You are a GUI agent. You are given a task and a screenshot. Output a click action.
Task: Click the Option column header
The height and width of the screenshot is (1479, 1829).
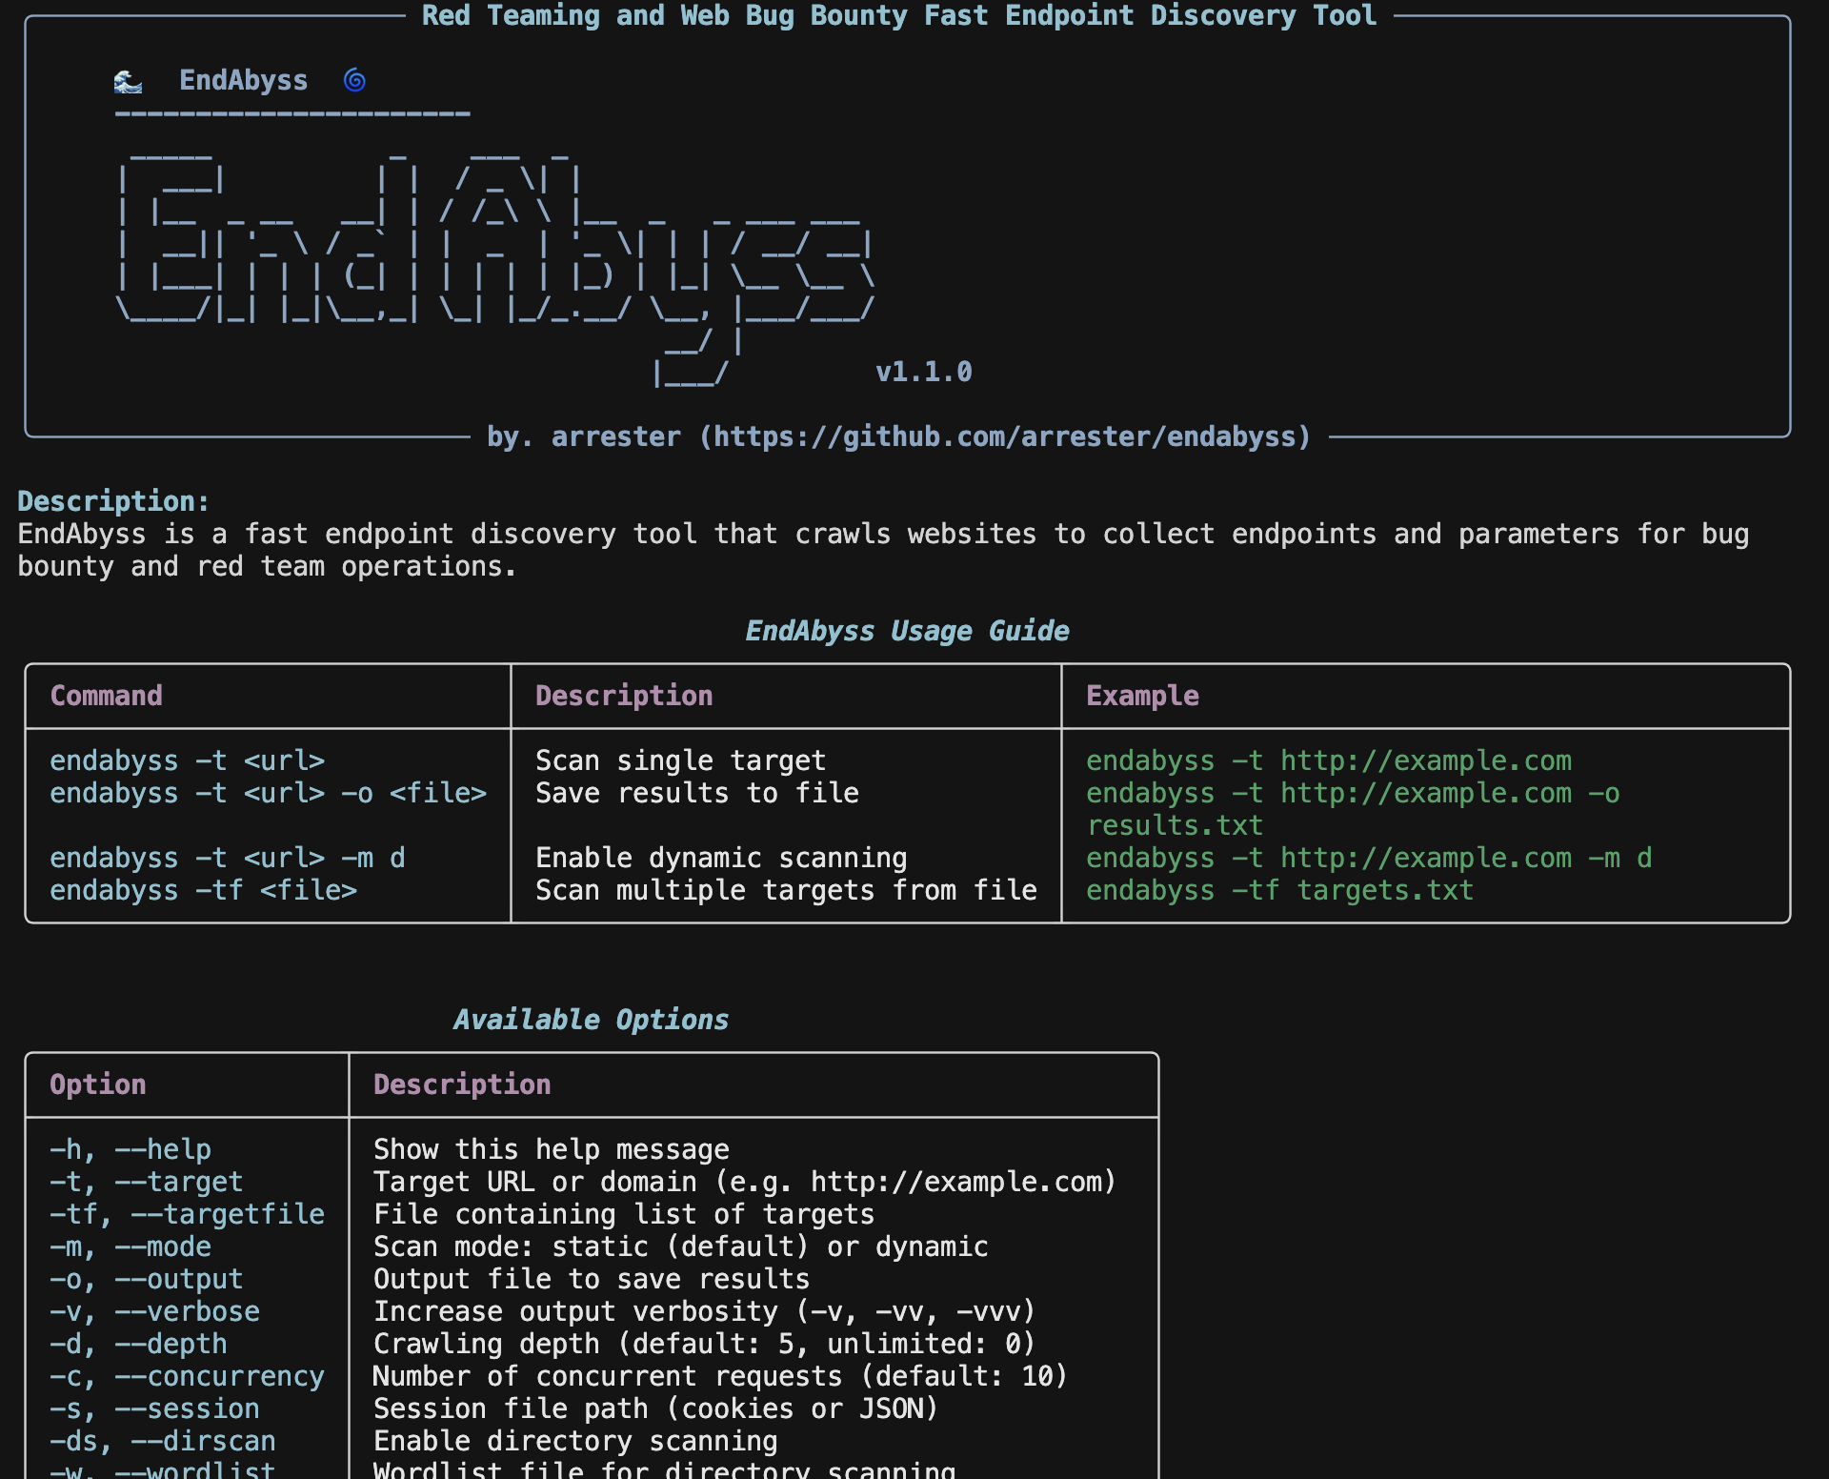pyautogui.click(x=97, y=1084)
